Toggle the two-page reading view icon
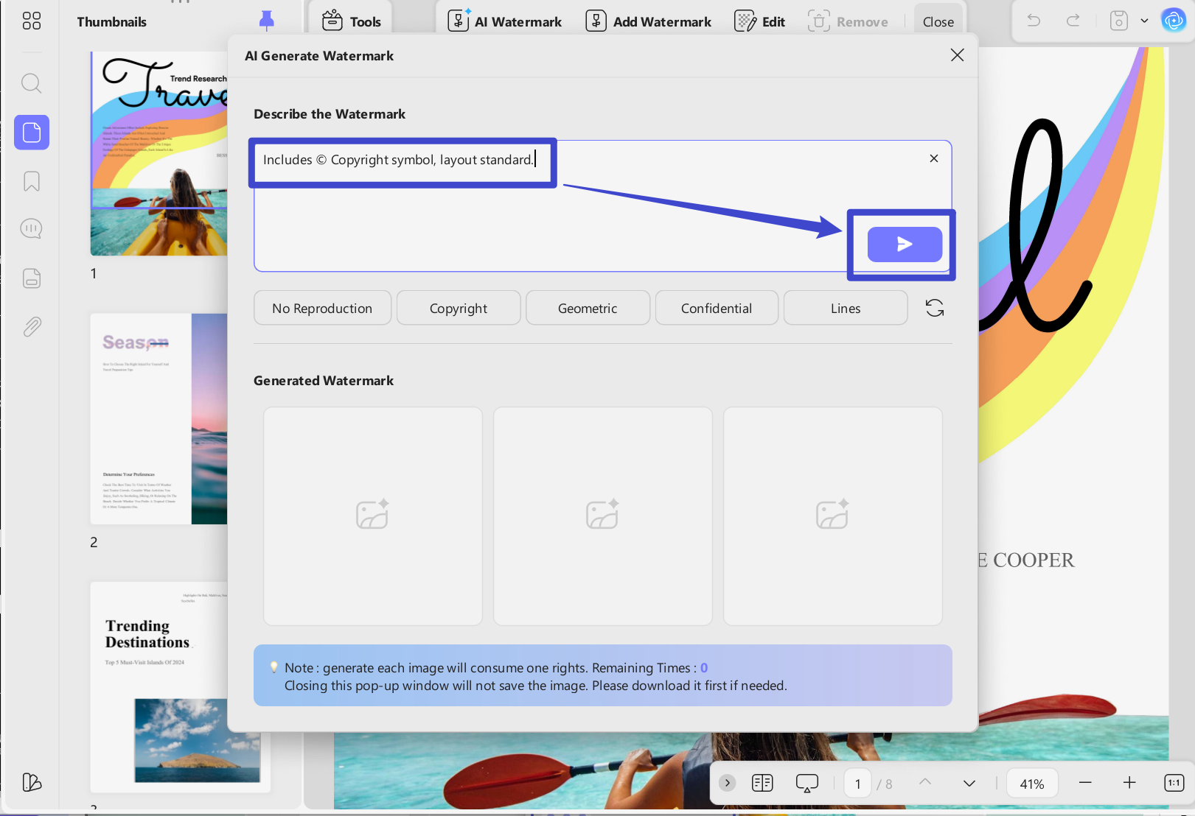 pos(762,783)
